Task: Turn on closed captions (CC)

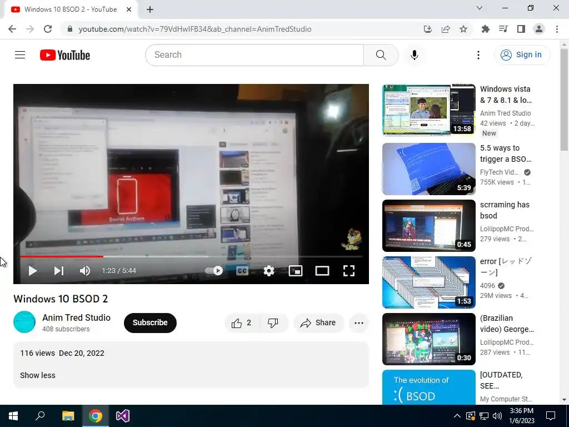Action: [x=242, y=271]
